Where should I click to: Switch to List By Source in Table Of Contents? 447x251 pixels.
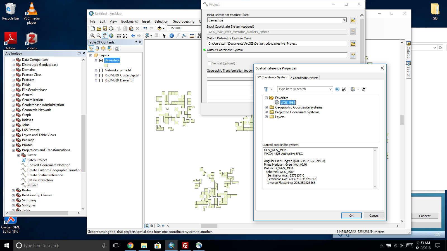coord(97,48)
